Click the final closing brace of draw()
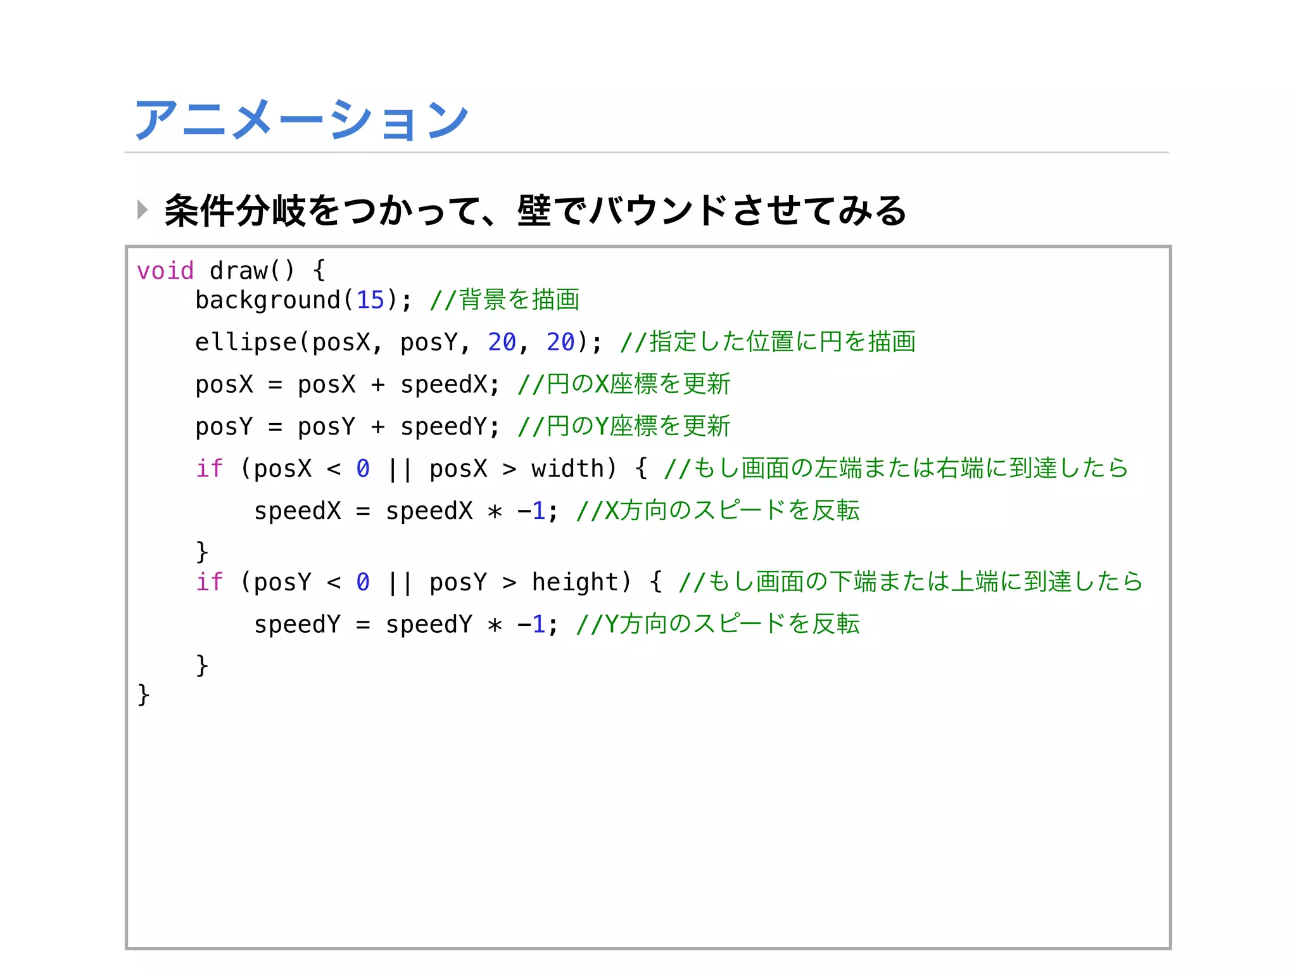1297x973 pixels. [x=144, y=694]
